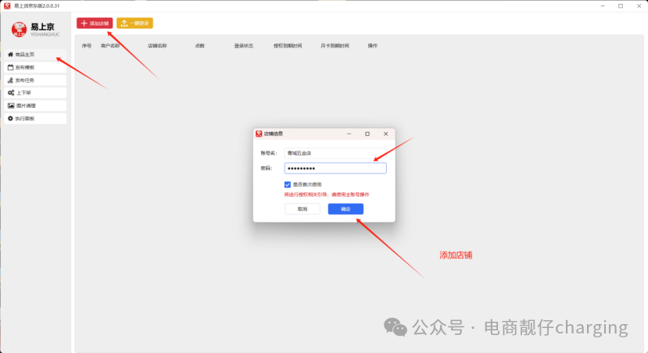
Task: Click the 密码 password field
Action: [335, 168]
